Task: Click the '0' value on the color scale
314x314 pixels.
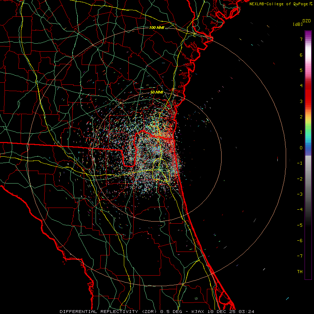Action: click(x=301, y=148)
